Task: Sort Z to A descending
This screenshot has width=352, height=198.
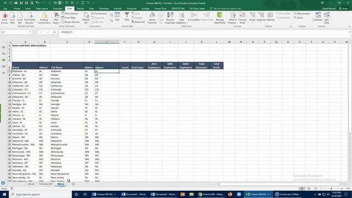Action: point(112,20)
